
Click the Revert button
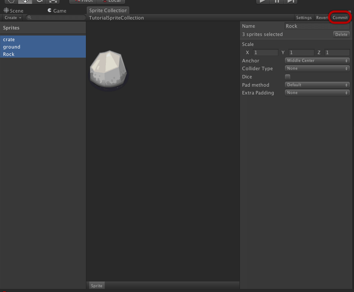322,18
